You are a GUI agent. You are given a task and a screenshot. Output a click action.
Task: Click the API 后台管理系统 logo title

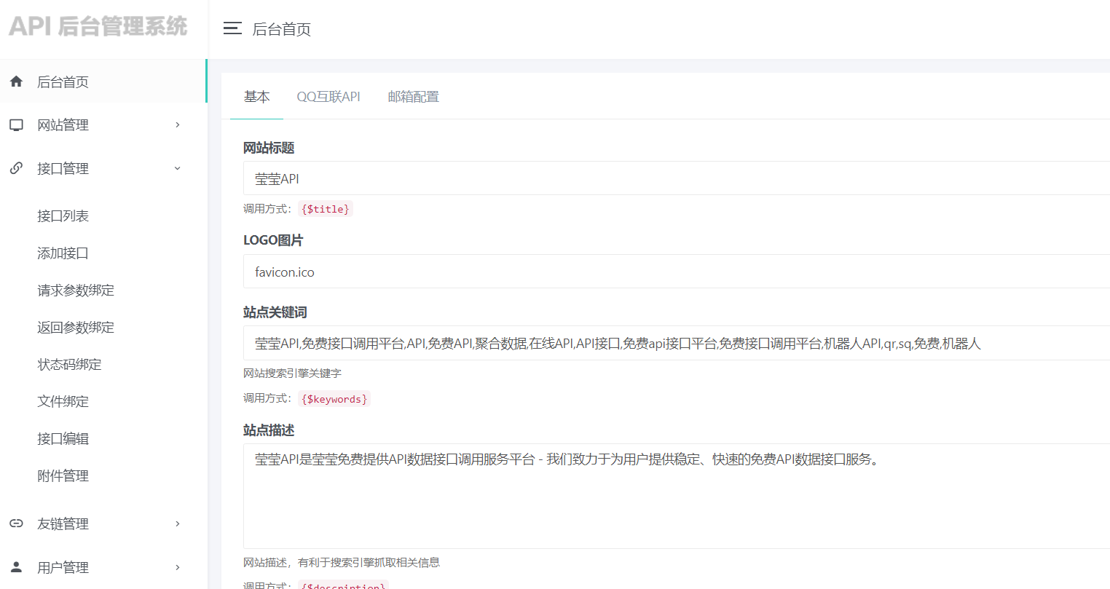point(98,26)
